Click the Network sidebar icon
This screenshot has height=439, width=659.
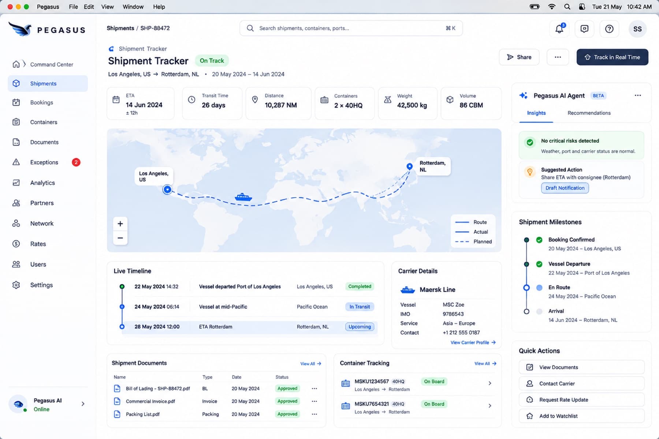[x=16, y=223]
